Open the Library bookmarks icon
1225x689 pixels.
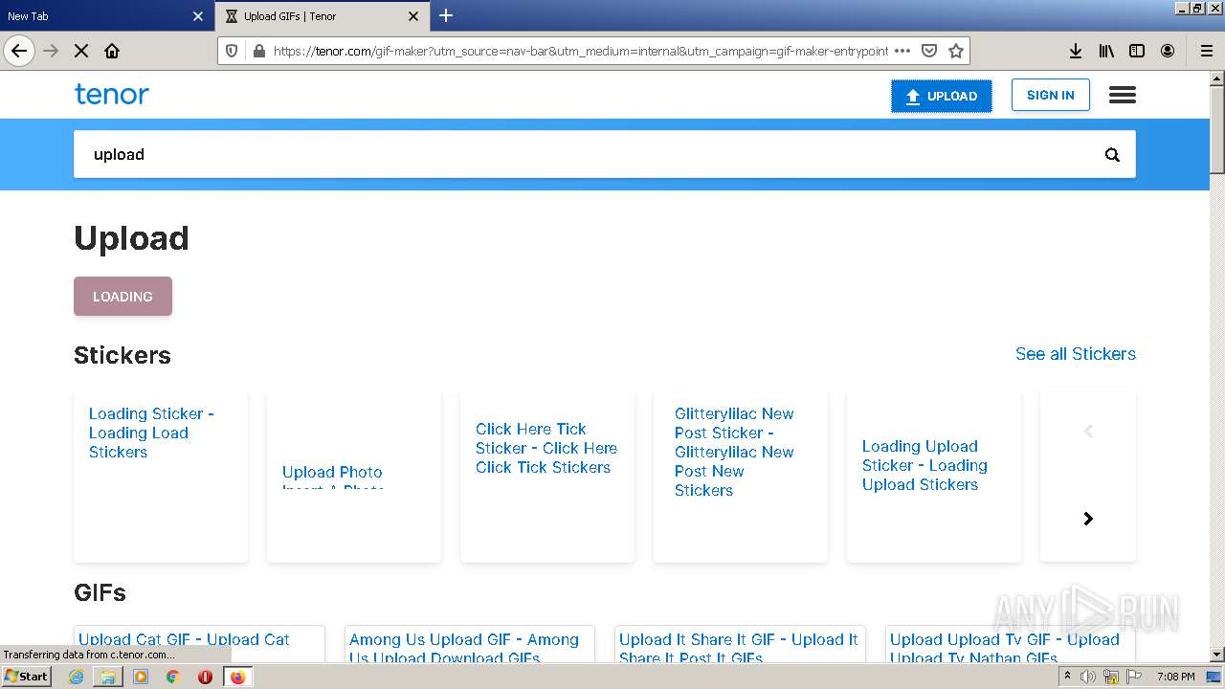(1106, 51)
